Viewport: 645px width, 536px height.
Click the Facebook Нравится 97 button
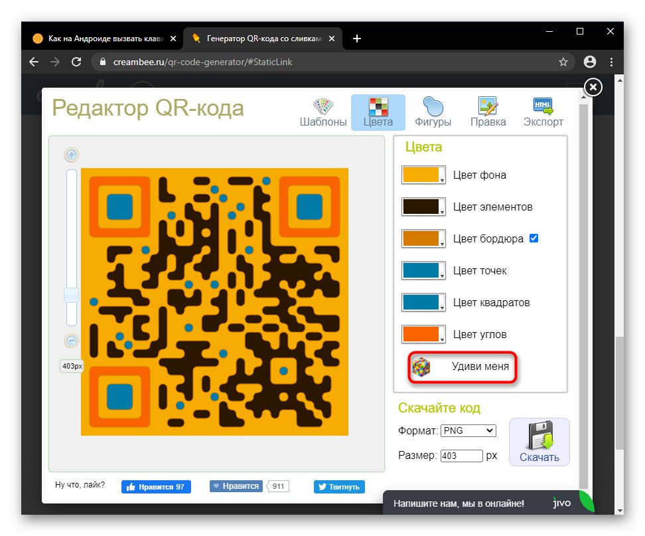156,487
